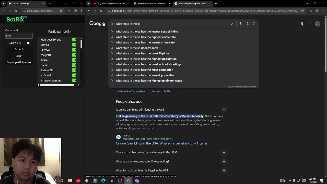Reload the BotRix window page
This screenshot has width=327, height=184.
(16, 11)
